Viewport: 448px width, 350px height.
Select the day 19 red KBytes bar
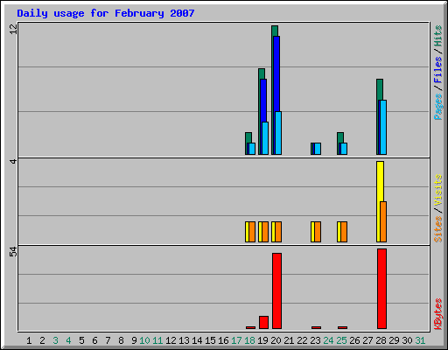coord(263,322)
